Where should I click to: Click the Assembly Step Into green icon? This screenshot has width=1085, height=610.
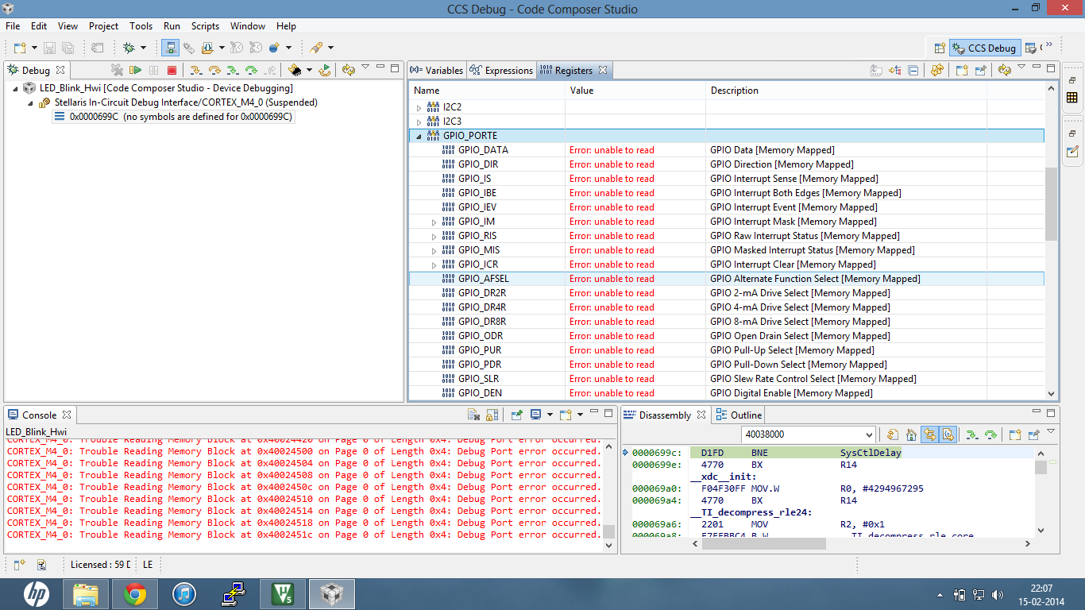pyautogui.click(x=233, y=70)
